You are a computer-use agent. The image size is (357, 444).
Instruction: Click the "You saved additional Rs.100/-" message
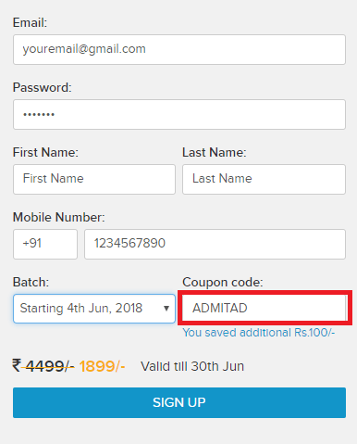259,333
